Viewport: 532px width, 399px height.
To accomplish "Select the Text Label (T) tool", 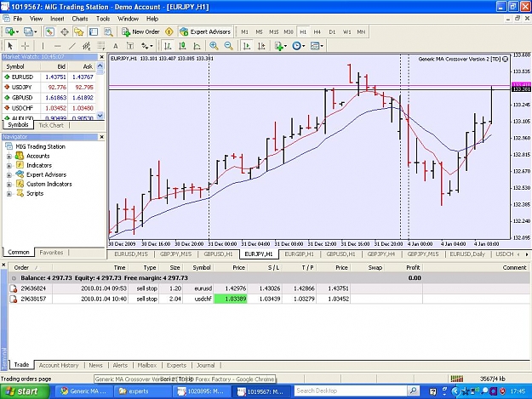I will pyautogui.click(x=130, y=46).
